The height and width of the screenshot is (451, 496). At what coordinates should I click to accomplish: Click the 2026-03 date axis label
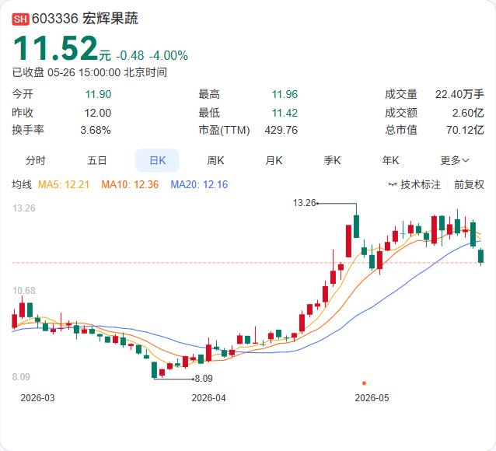point(37,397)
